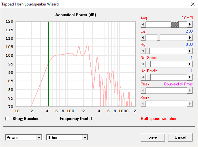198x147 pixels.
Task: Click the Nd Parallel slider thumb
Action: tap(148, 77)
